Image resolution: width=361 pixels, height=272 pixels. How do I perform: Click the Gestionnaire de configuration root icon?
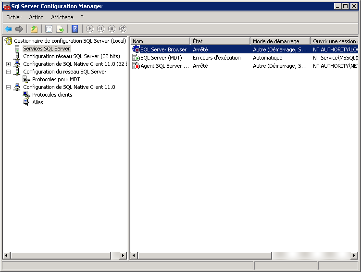click(x=9, y=41)
